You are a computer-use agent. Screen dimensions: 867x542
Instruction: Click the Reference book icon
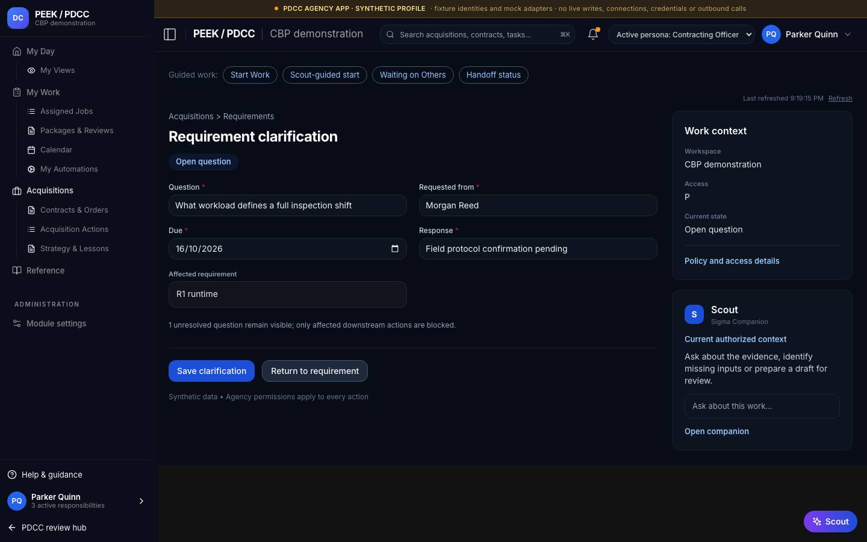pos(17,270)
